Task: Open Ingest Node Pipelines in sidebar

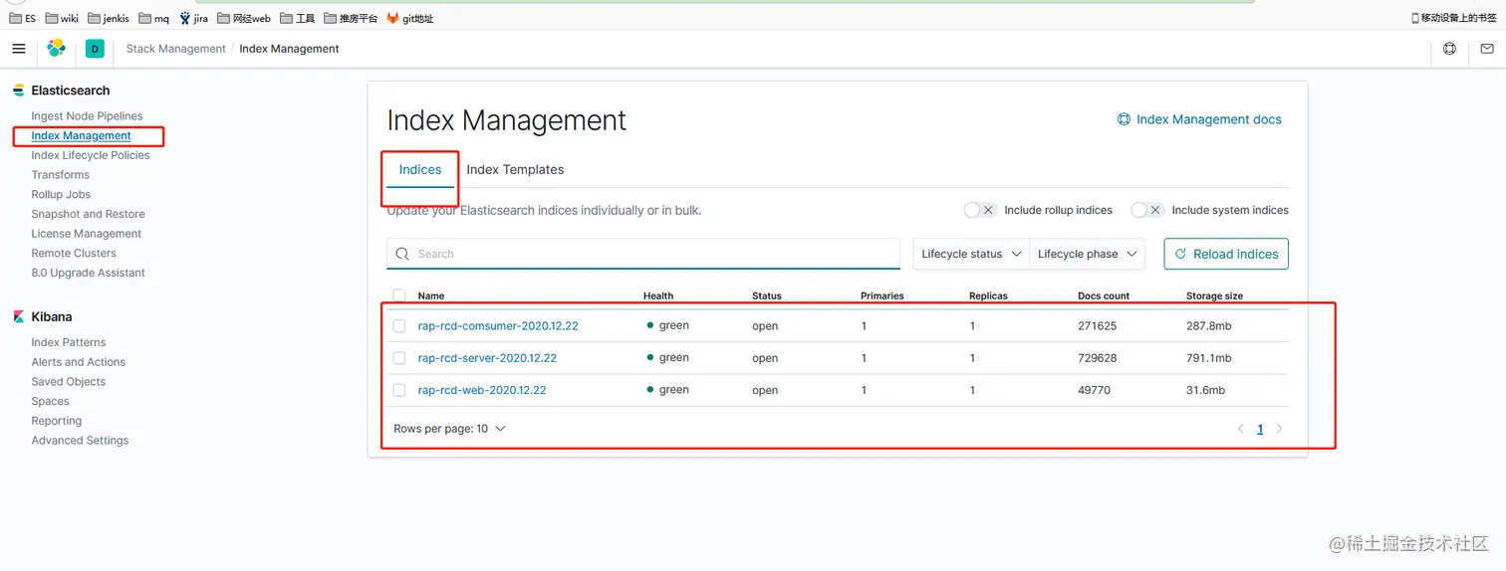Action: tap(87, 116)
